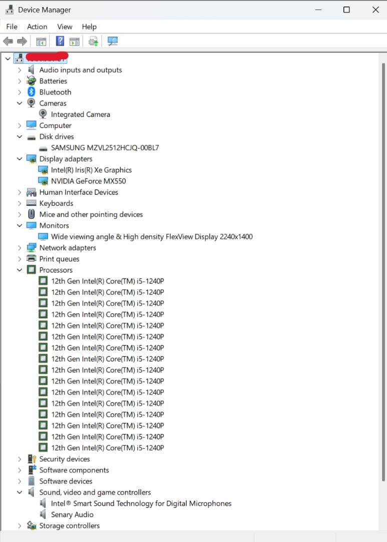387x542 pixels.
Task: Click the Update device driver icon
Action: 93,41
